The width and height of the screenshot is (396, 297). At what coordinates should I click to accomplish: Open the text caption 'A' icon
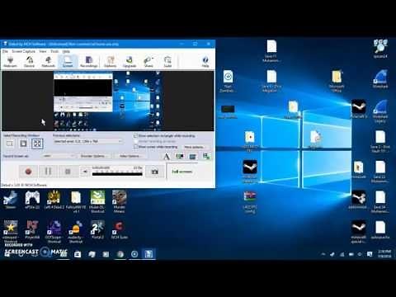tap(167, 157)
